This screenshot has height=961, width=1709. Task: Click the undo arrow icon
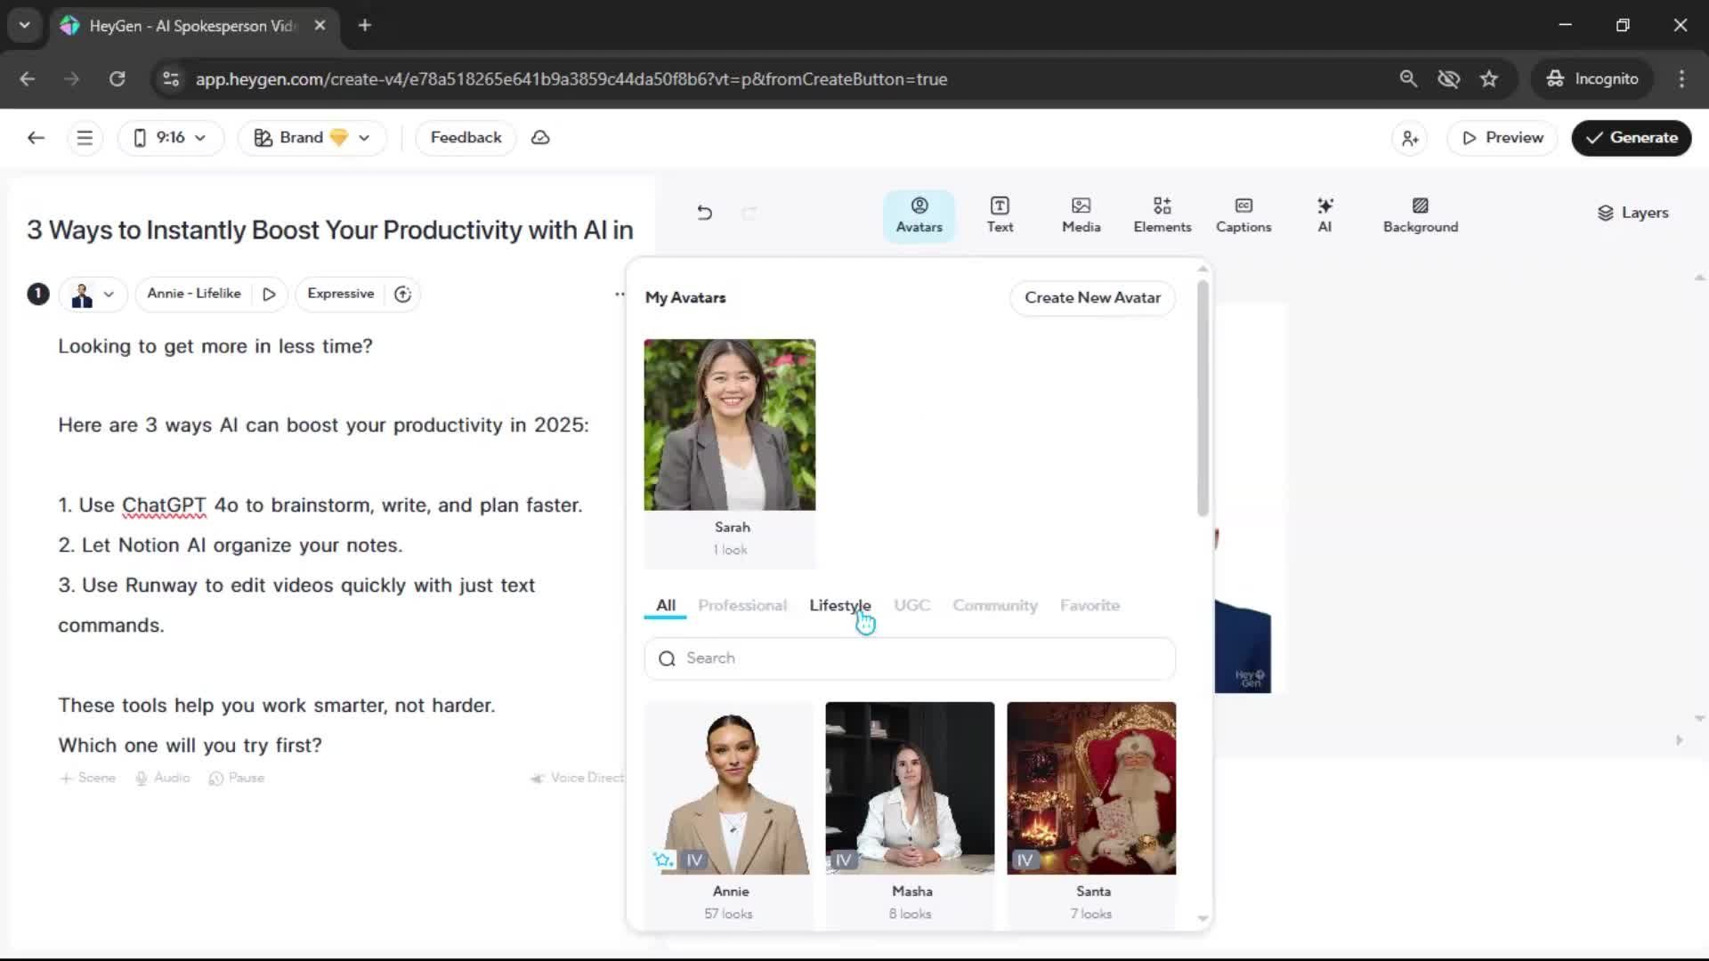pos(704,213)
